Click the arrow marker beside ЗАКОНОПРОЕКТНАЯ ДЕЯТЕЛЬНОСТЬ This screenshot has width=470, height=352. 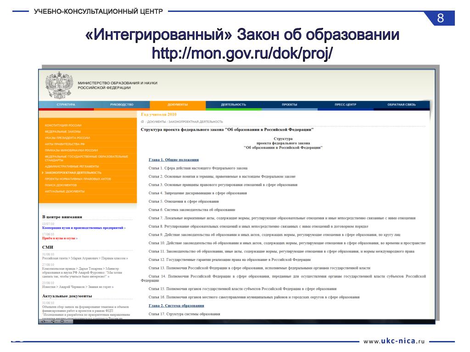coord(43,173)
